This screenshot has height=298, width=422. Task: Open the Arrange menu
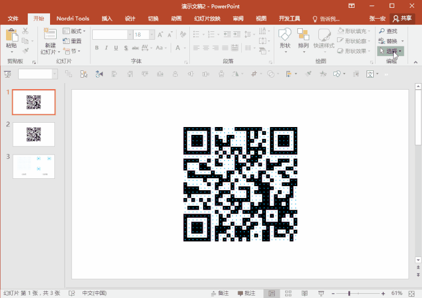click(x=303, y=40)
